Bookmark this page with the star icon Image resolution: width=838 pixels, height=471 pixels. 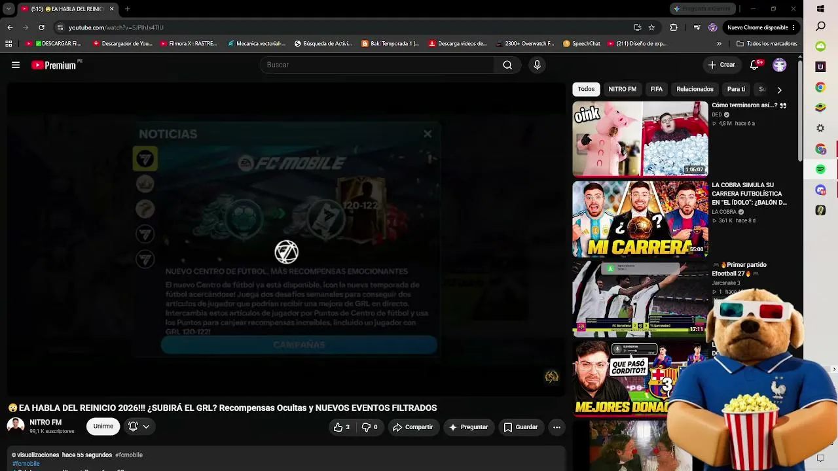(651, 27)
